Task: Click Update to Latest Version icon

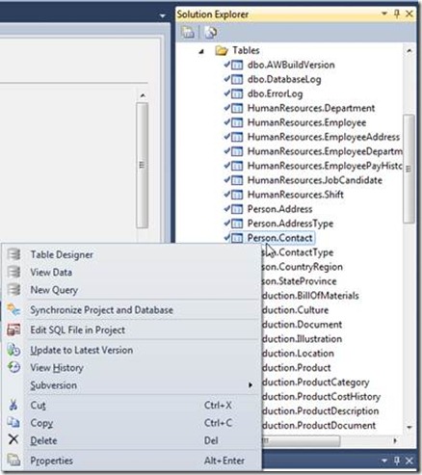Action: coord(13,350)
